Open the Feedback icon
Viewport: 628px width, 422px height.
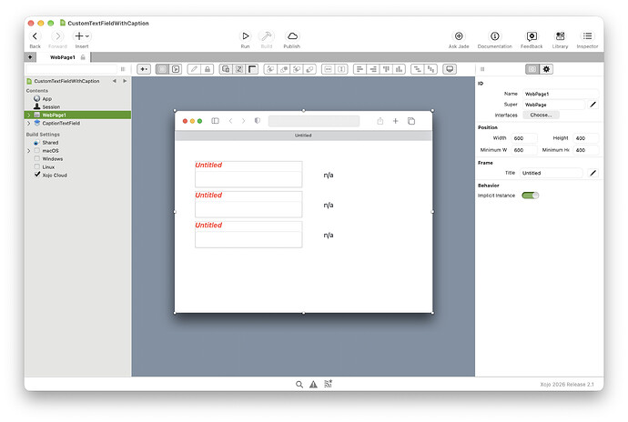tap(532, 36)
